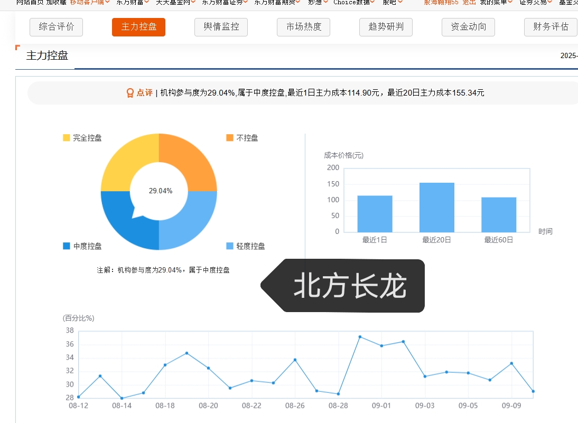This screenshot has height=423, width=578.
Task: Open the 综合评价 tab
Action: pyautogui.click(x=56, y=27)
